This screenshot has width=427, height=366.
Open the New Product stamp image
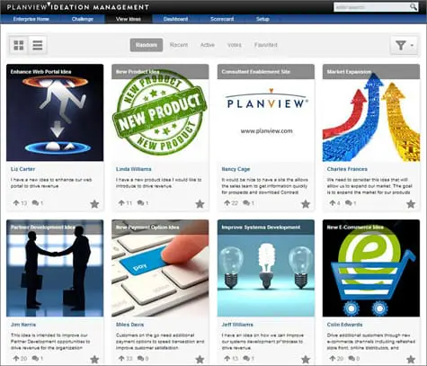160,112
